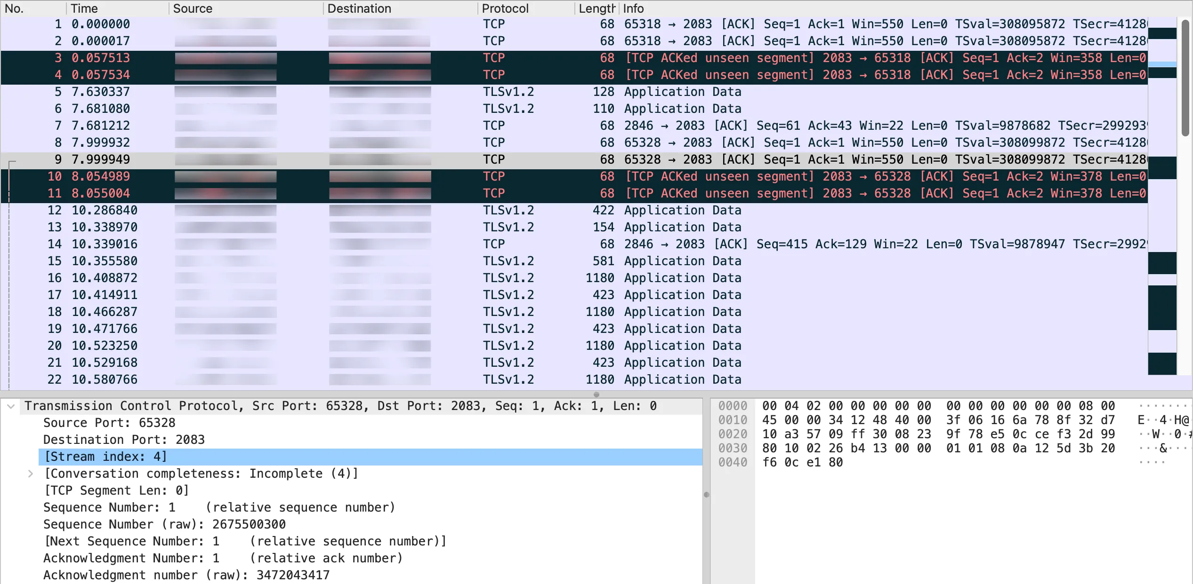
Task: Click the Source column header
Action: (x=193, y=8)
